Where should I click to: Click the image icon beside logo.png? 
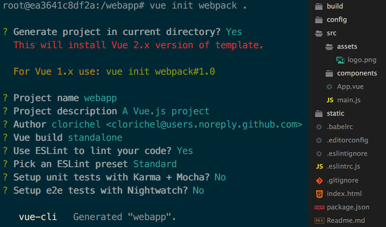pos(340,60)
